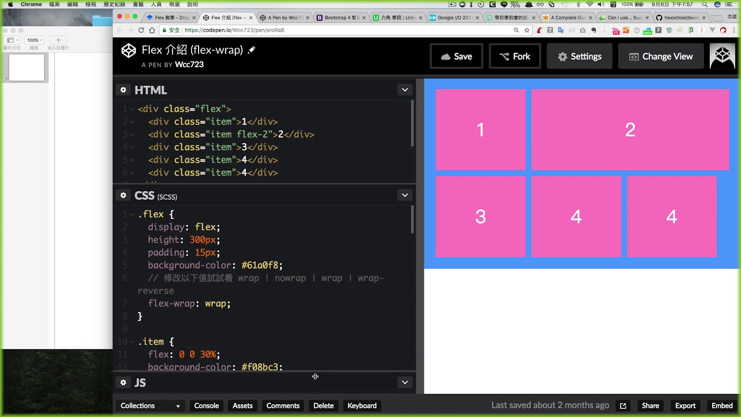
Task: Open JS panel settings gear
Action: tap(123, 382)
